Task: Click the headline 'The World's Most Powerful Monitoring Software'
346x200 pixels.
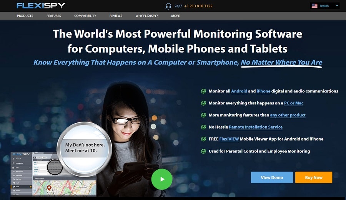Action: [177, 34]
